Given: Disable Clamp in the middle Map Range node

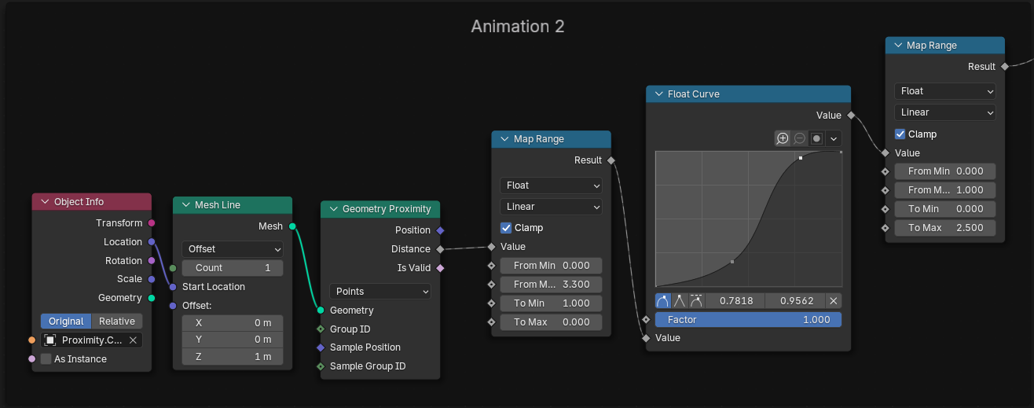Looking at the screenshot, I should coord(507,228).
